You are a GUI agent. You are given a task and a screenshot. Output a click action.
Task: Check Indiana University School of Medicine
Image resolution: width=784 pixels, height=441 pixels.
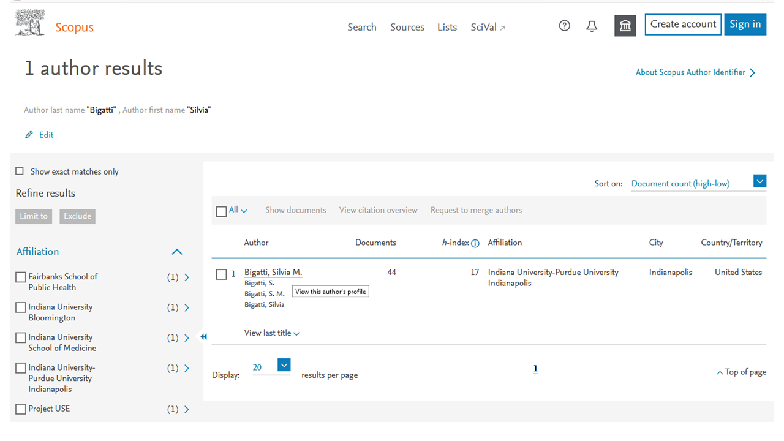coord(21,338)
